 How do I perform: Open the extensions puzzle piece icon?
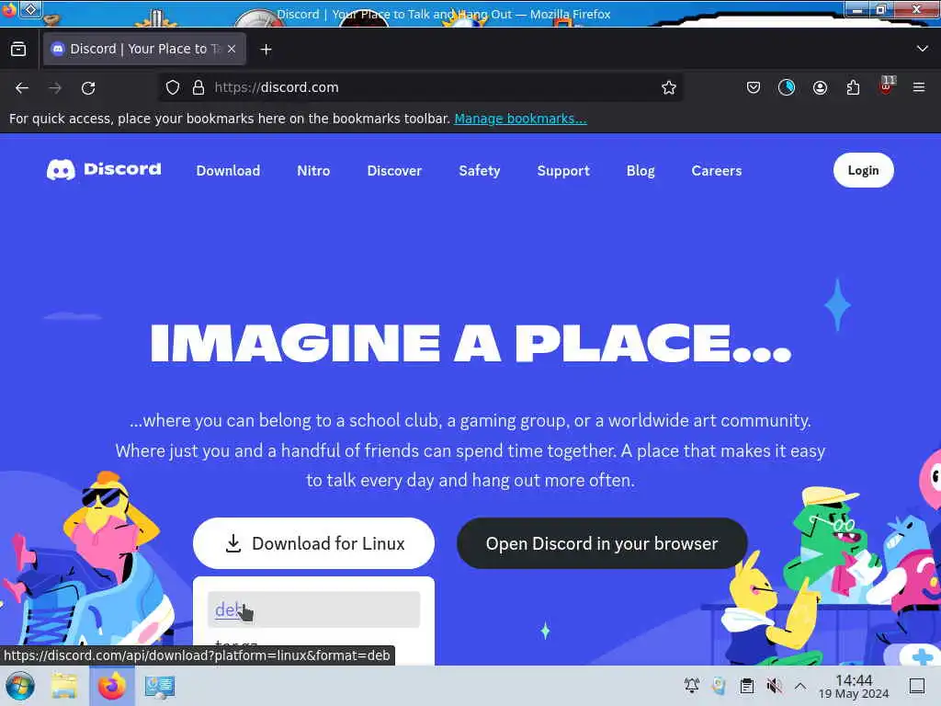click(853, 87)
